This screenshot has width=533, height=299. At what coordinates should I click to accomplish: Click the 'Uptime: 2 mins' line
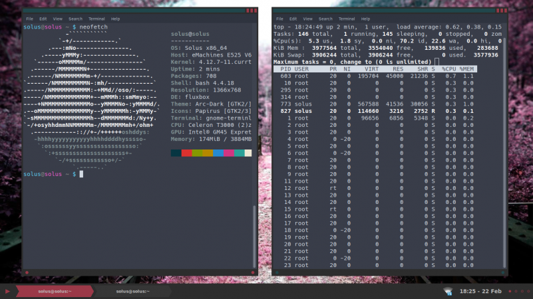(x=196, y=69)
